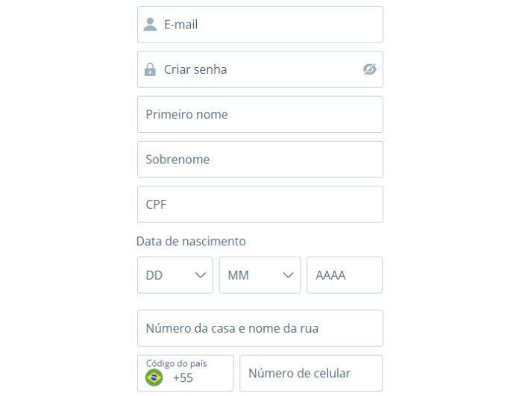This screenshot has height=396, width=522.
Task: Click the Criar senha password field
Action: [260, 69]
